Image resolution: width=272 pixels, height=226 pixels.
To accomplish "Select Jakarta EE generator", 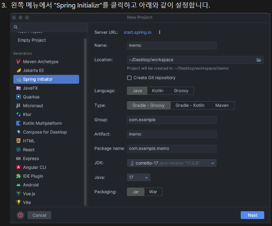I will [46, 70].
